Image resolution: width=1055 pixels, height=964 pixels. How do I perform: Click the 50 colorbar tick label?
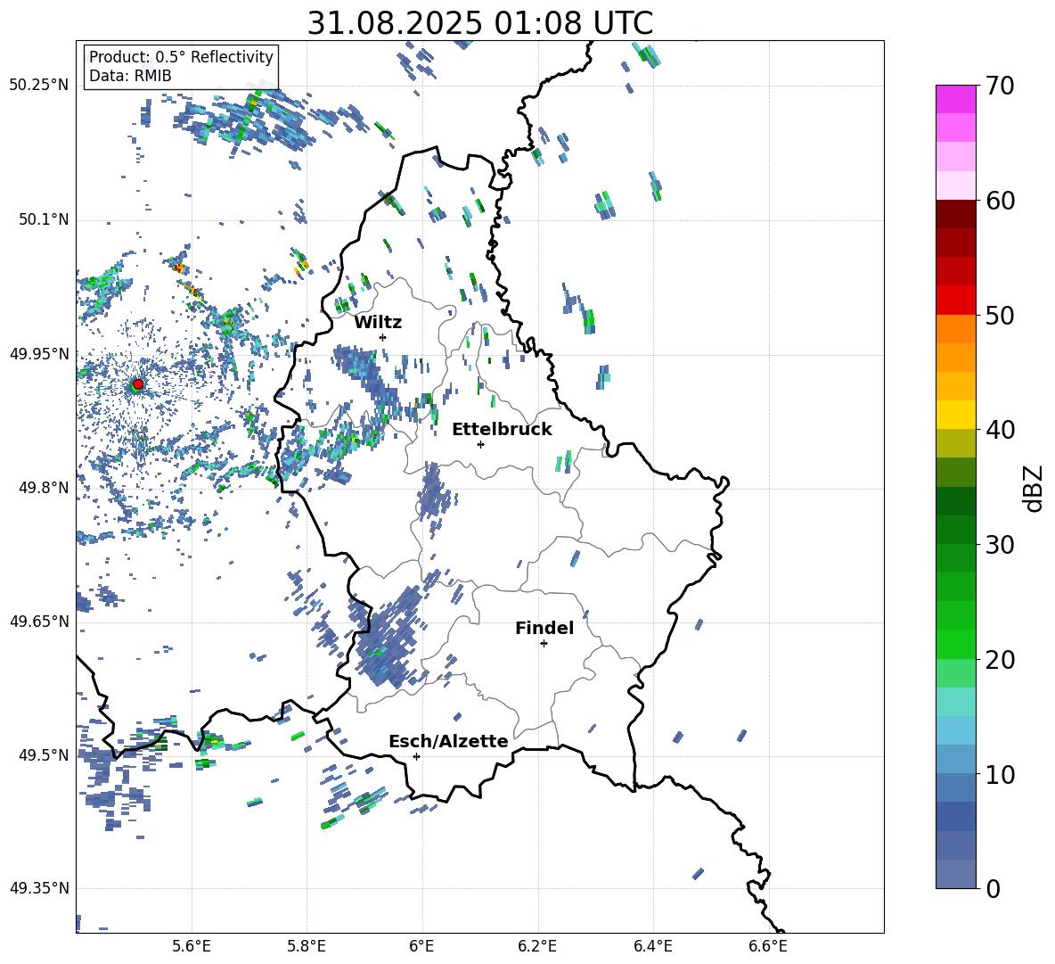click(999, 315)
